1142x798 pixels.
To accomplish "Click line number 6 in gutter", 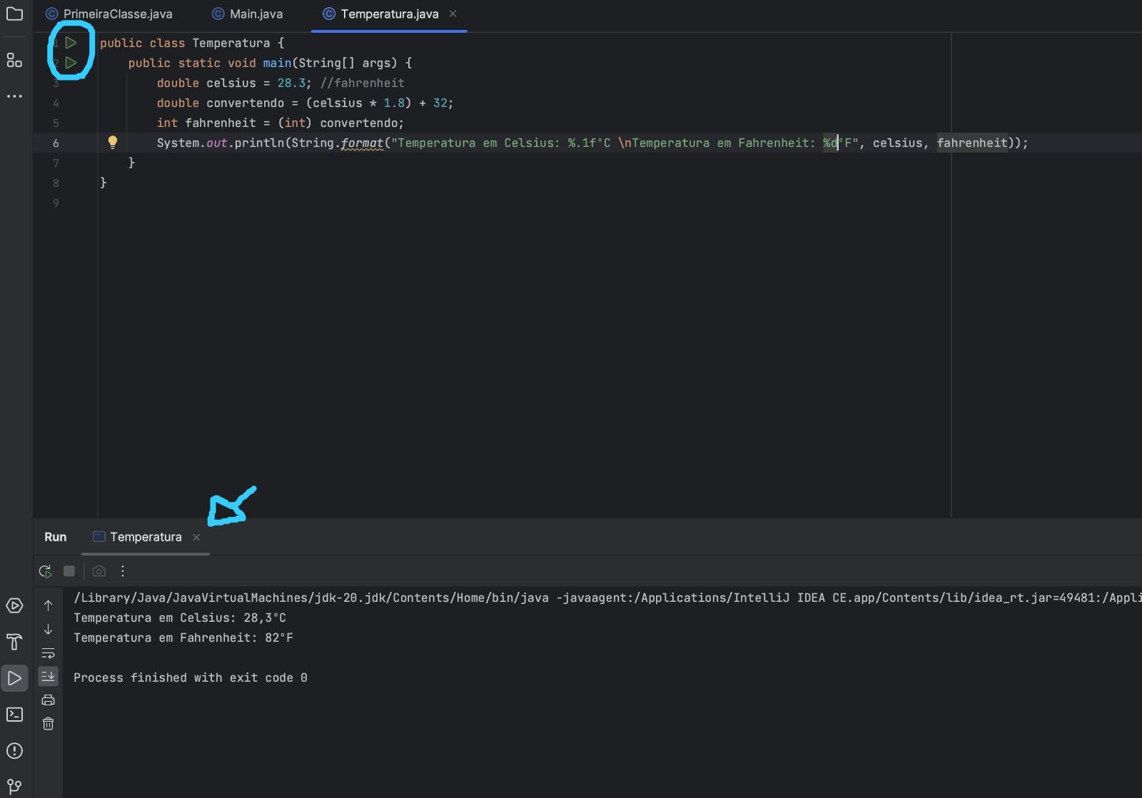I will (x=56, y=143).
